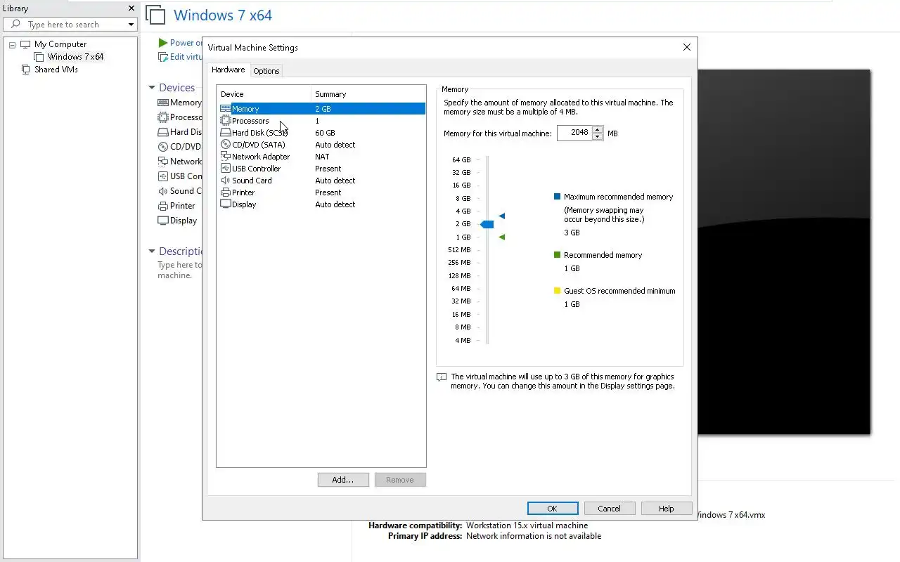Click the graphics memory info icon
The image size is (900, 562).
pyautogui.click(x=442, y=377)
